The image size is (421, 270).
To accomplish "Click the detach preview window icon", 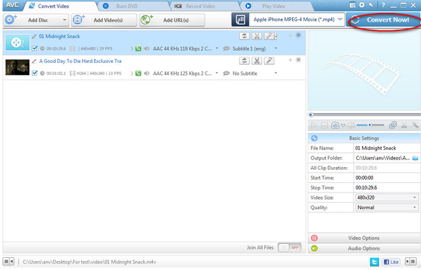I will 393,125.
